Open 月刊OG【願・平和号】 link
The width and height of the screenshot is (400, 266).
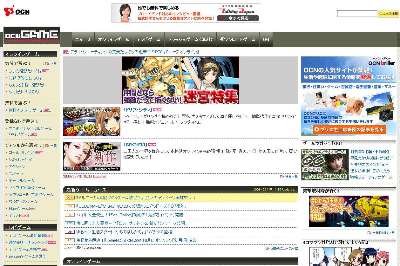[x=370, y=152]
